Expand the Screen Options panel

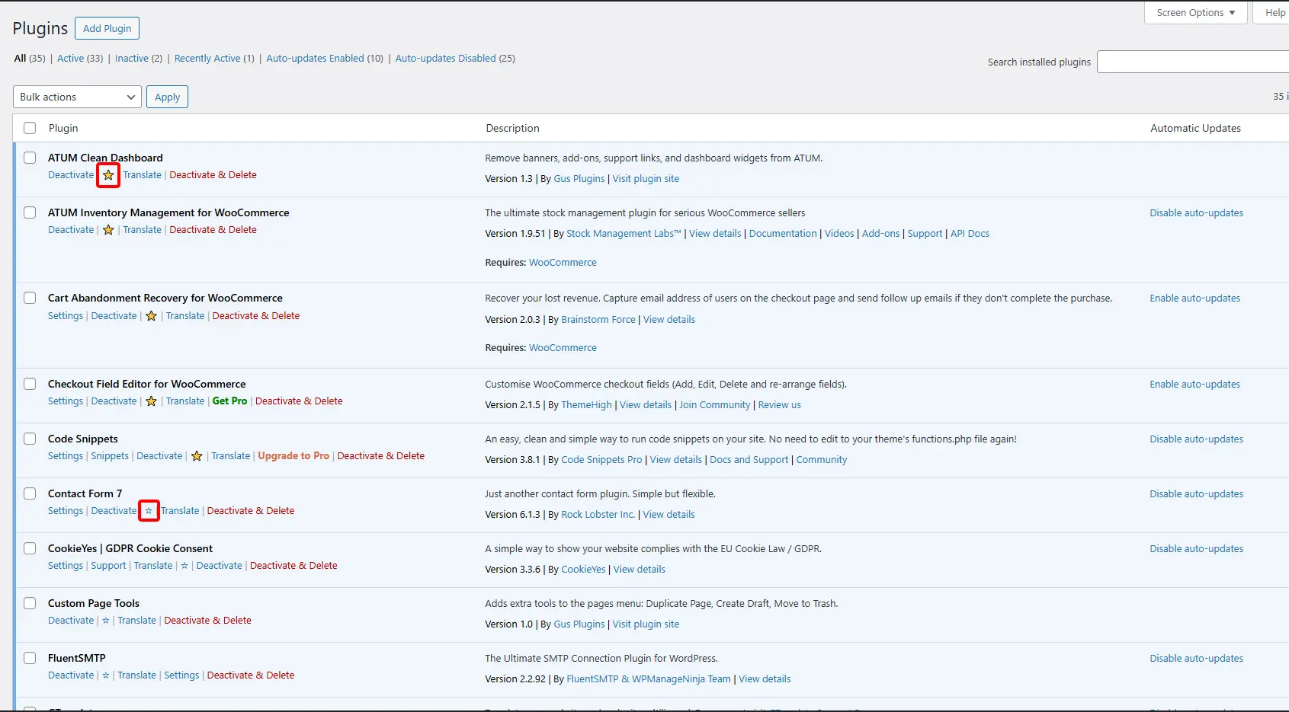(1194, 13)
